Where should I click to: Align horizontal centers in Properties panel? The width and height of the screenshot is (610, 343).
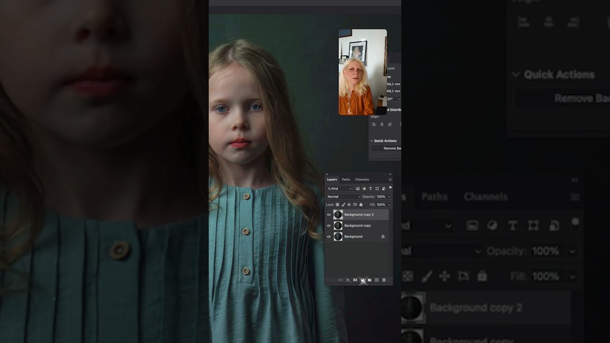click(382, 124)
